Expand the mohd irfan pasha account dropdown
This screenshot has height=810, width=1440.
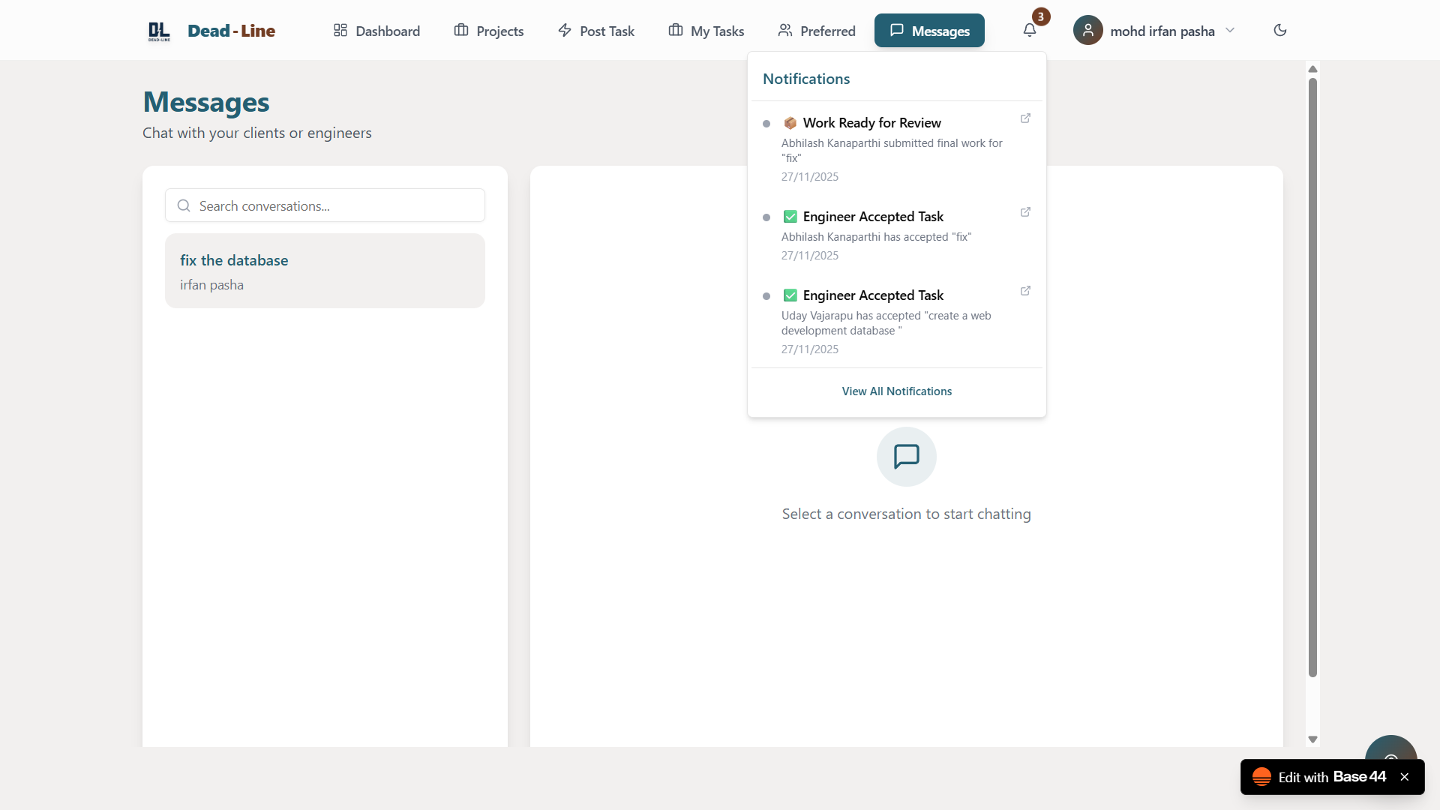click(1230, 31)
